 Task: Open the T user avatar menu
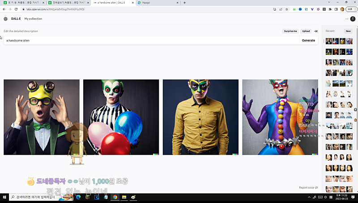[353, 19]
